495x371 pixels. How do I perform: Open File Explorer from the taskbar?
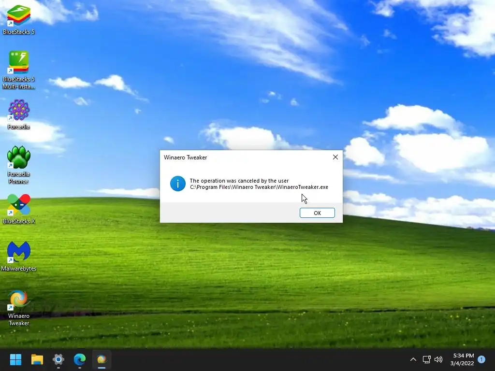pyautogui.click(x=37, y=359)
